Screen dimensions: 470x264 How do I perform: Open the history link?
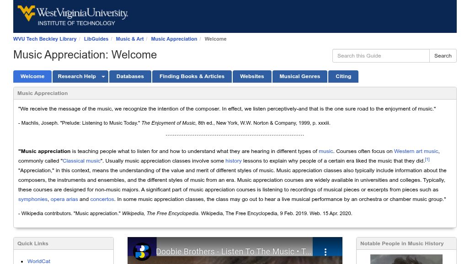pos(234,161)
